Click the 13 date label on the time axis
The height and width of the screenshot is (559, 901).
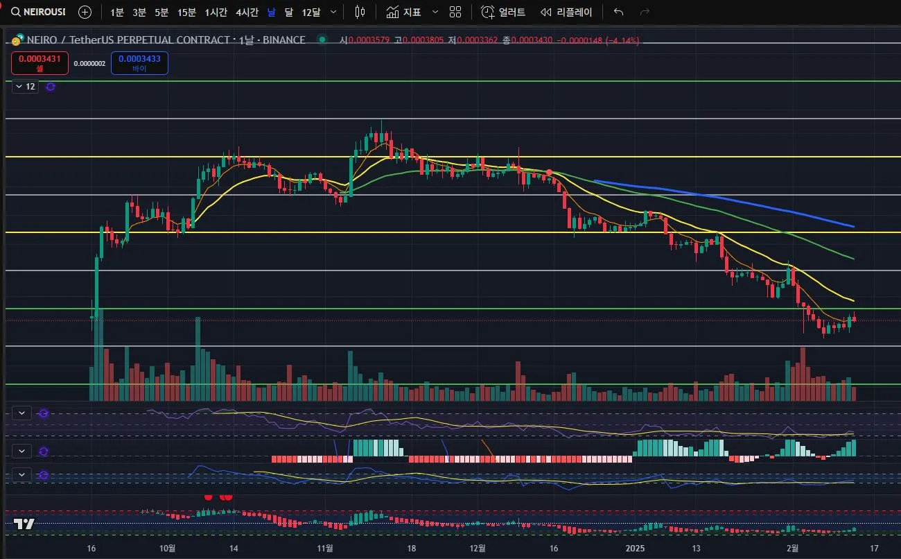click(696, 548)
